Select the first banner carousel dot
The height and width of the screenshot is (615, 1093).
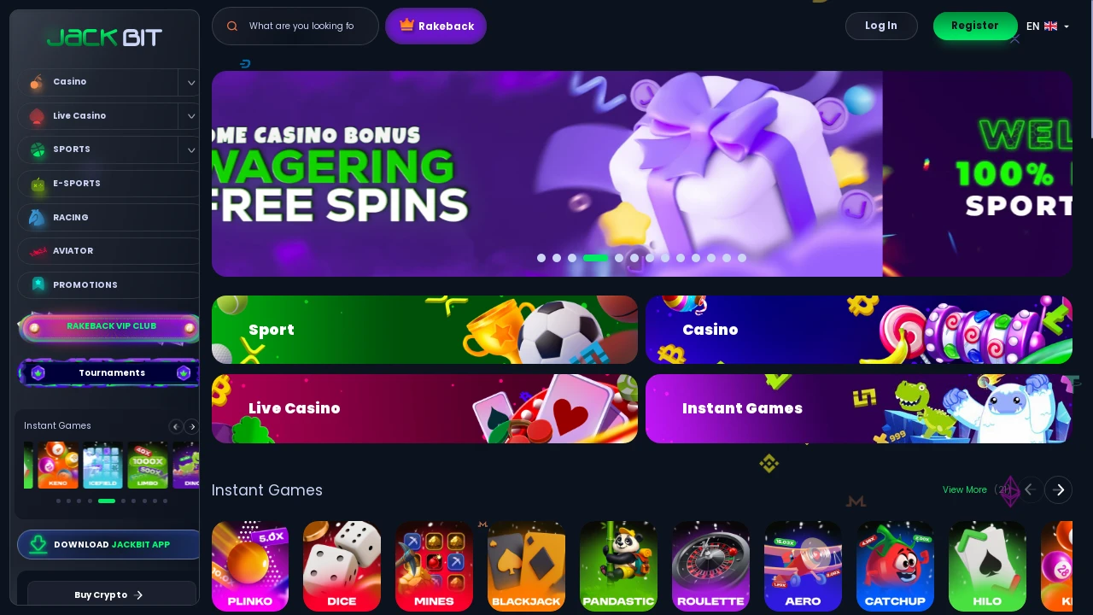point(541,258)
